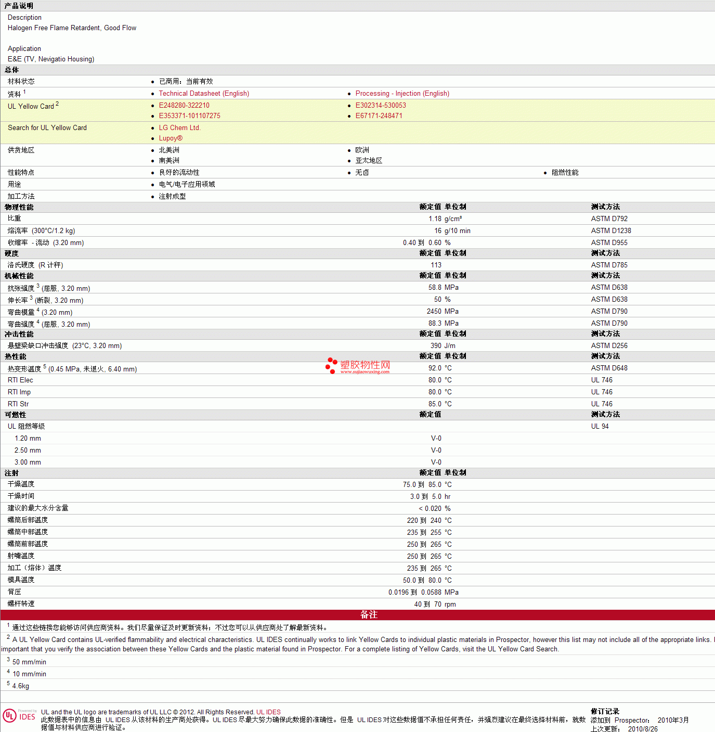
Task: Click the 螺筒后部温度 row label
Action: coord(28,520)
